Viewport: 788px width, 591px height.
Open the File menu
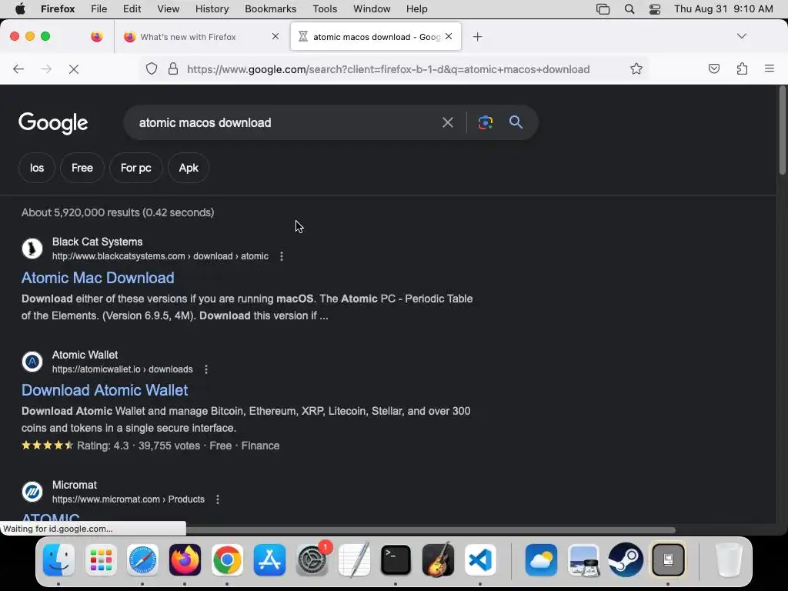[98, 8]
